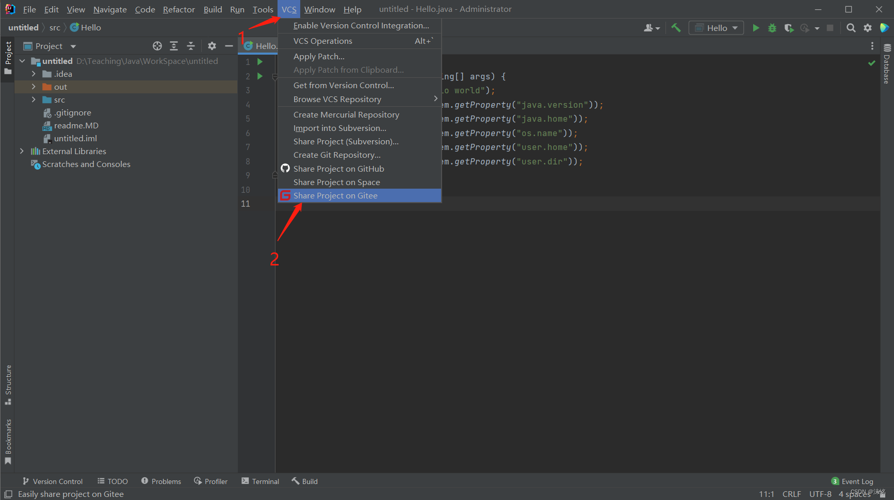
Task: Click Select Opened File target icon
Action: pyautogui.click(x=157, y=46)
